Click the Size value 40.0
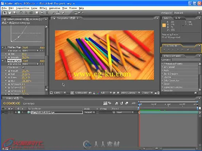202x151 pixels. (x=24, y=54)
